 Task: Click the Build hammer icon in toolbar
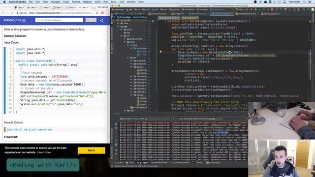232,9
